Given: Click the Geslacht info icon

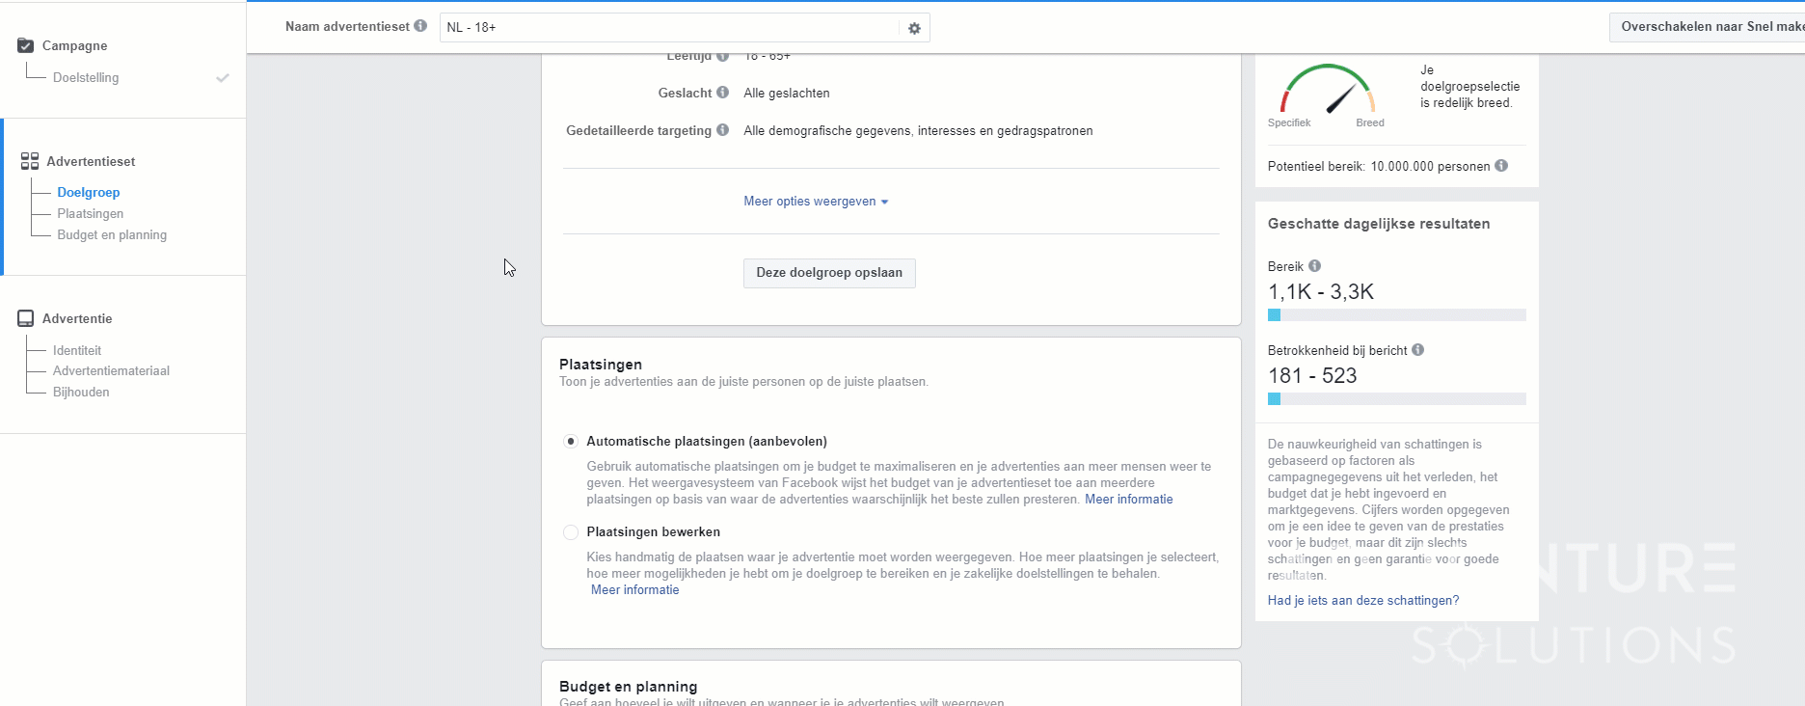Looking at the screenshot, I should (722, 93).
